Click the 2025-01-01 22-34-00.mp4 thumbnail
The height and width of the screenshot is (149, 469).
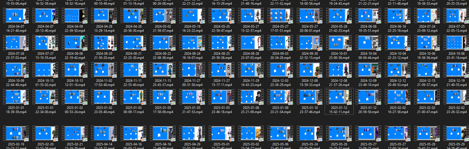(x=45, y=97)
